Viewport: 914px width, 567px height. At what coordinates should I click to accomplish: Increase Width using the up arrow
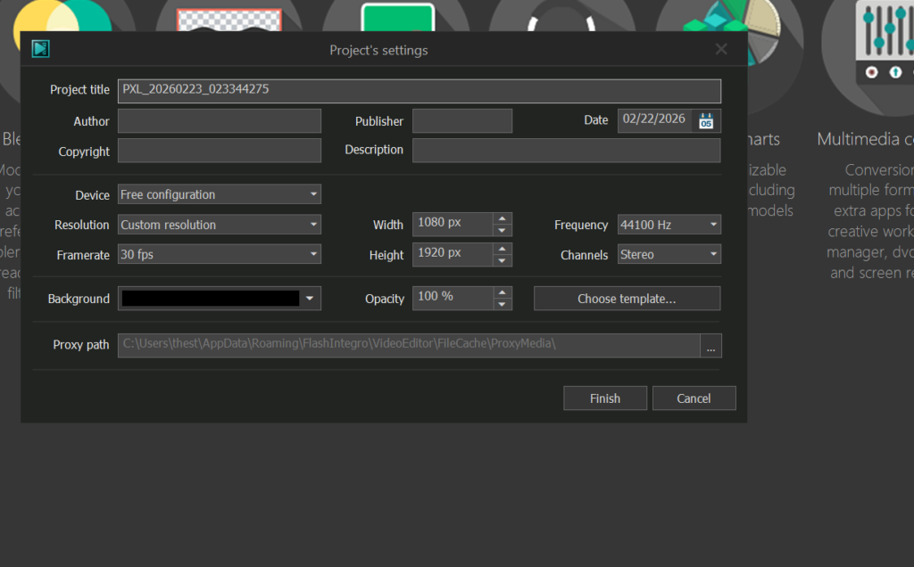(503, 219)
